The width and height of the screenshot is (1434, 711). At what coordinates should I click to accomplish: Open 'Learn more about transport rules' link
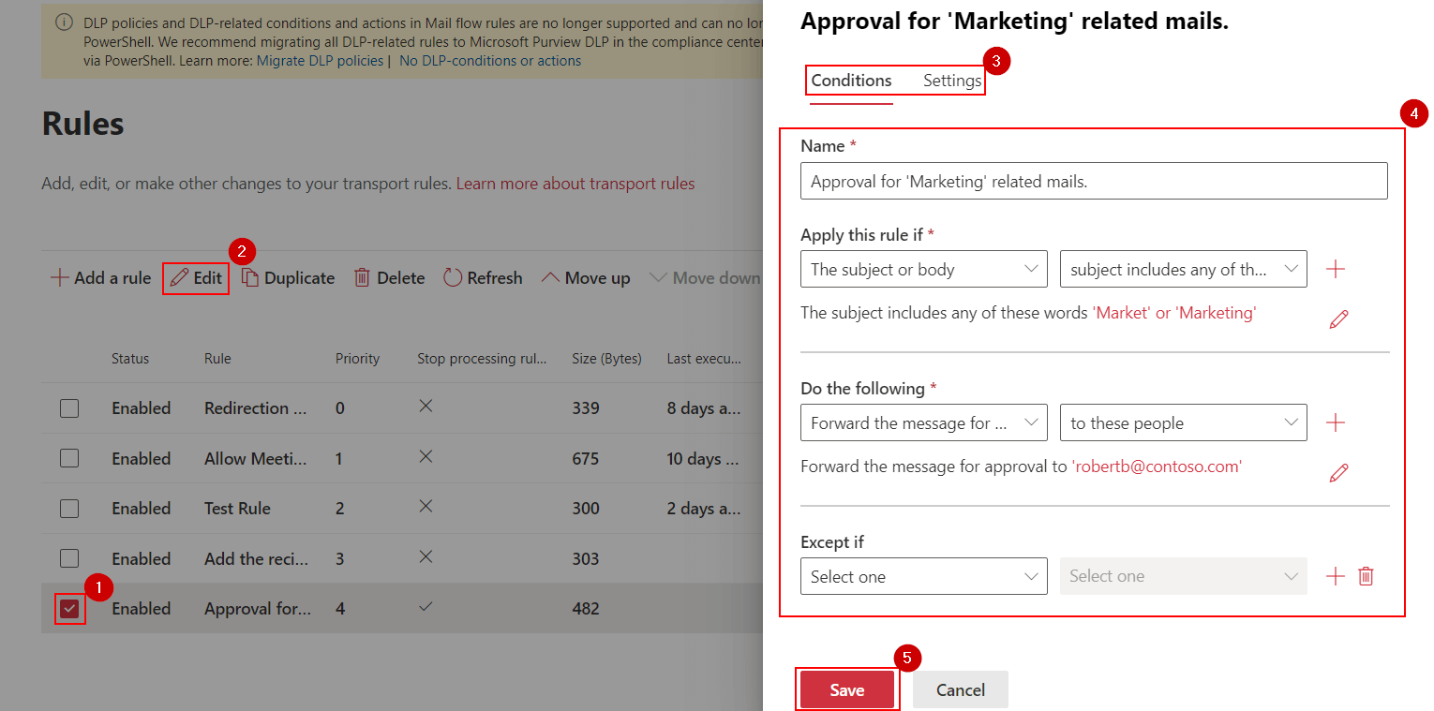(x=575, y=184)
